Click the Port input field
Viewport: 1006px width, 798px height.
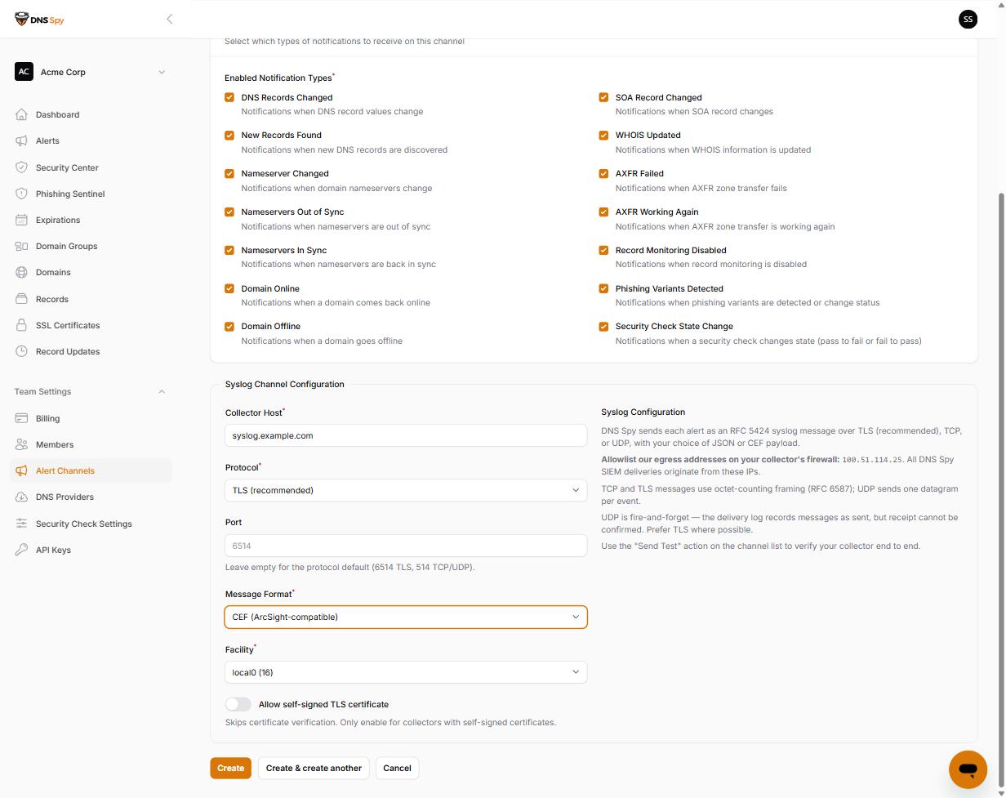tap(406, 546)
